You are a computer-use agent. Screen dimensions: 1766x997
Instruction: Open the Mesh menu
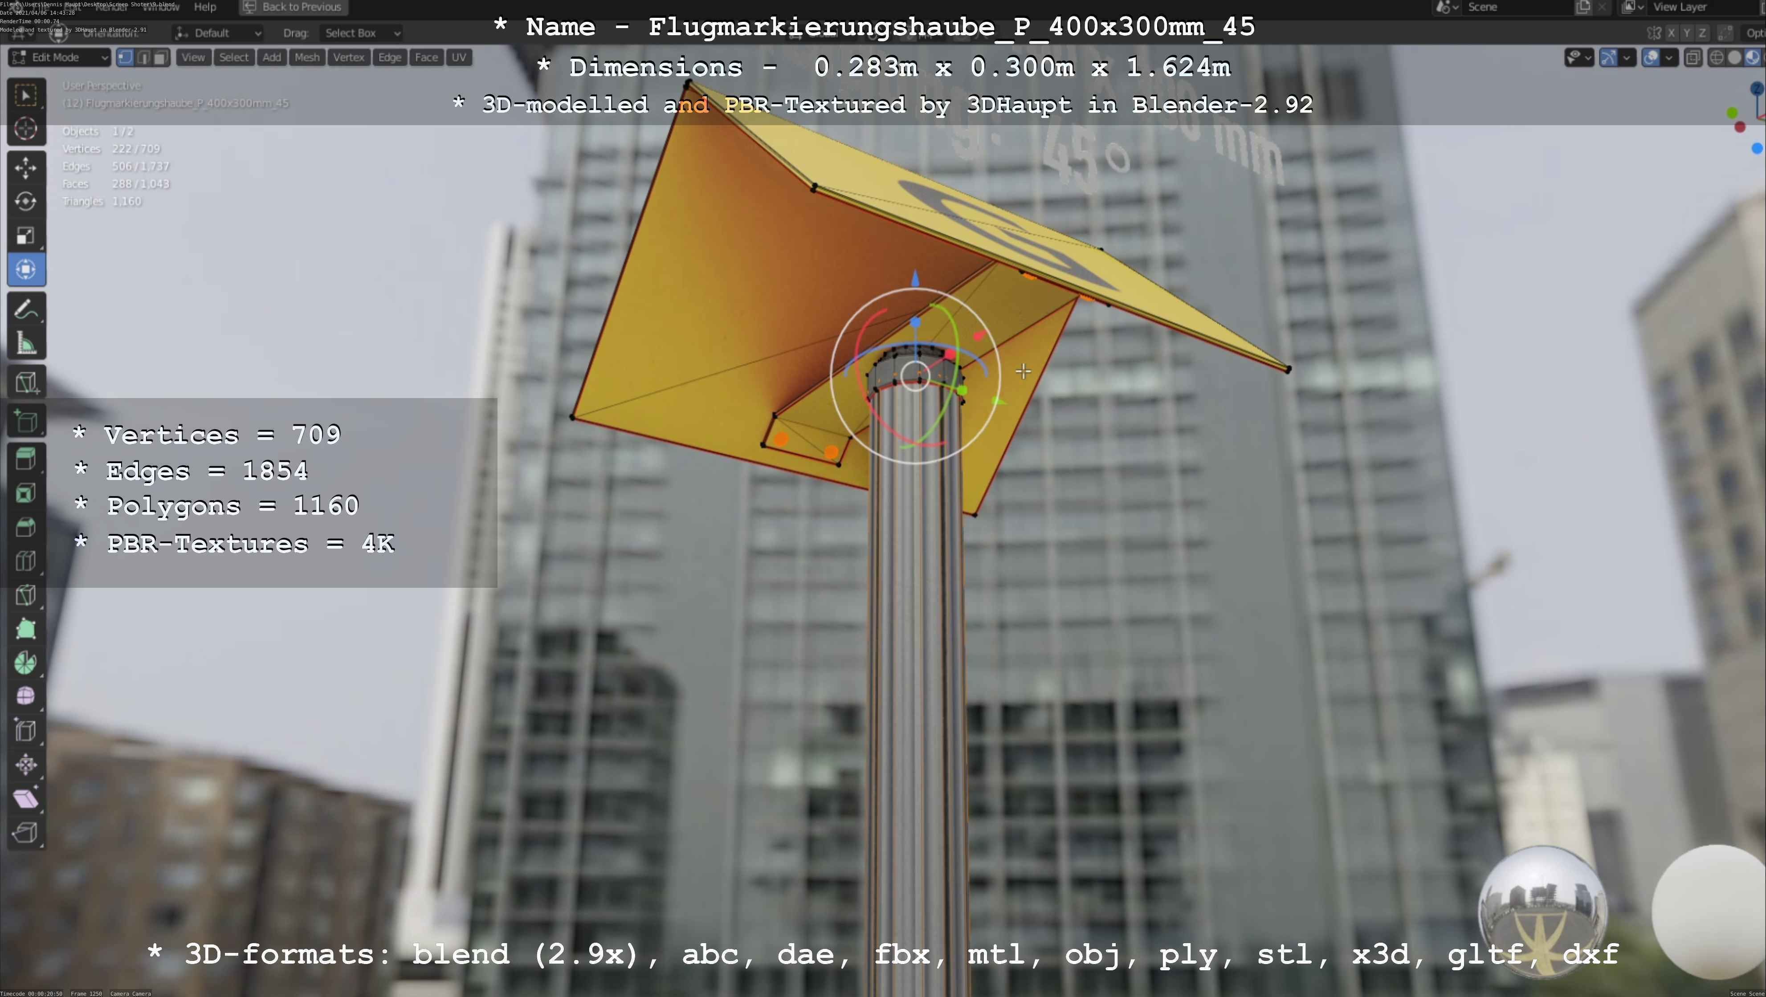coord(306,57)
